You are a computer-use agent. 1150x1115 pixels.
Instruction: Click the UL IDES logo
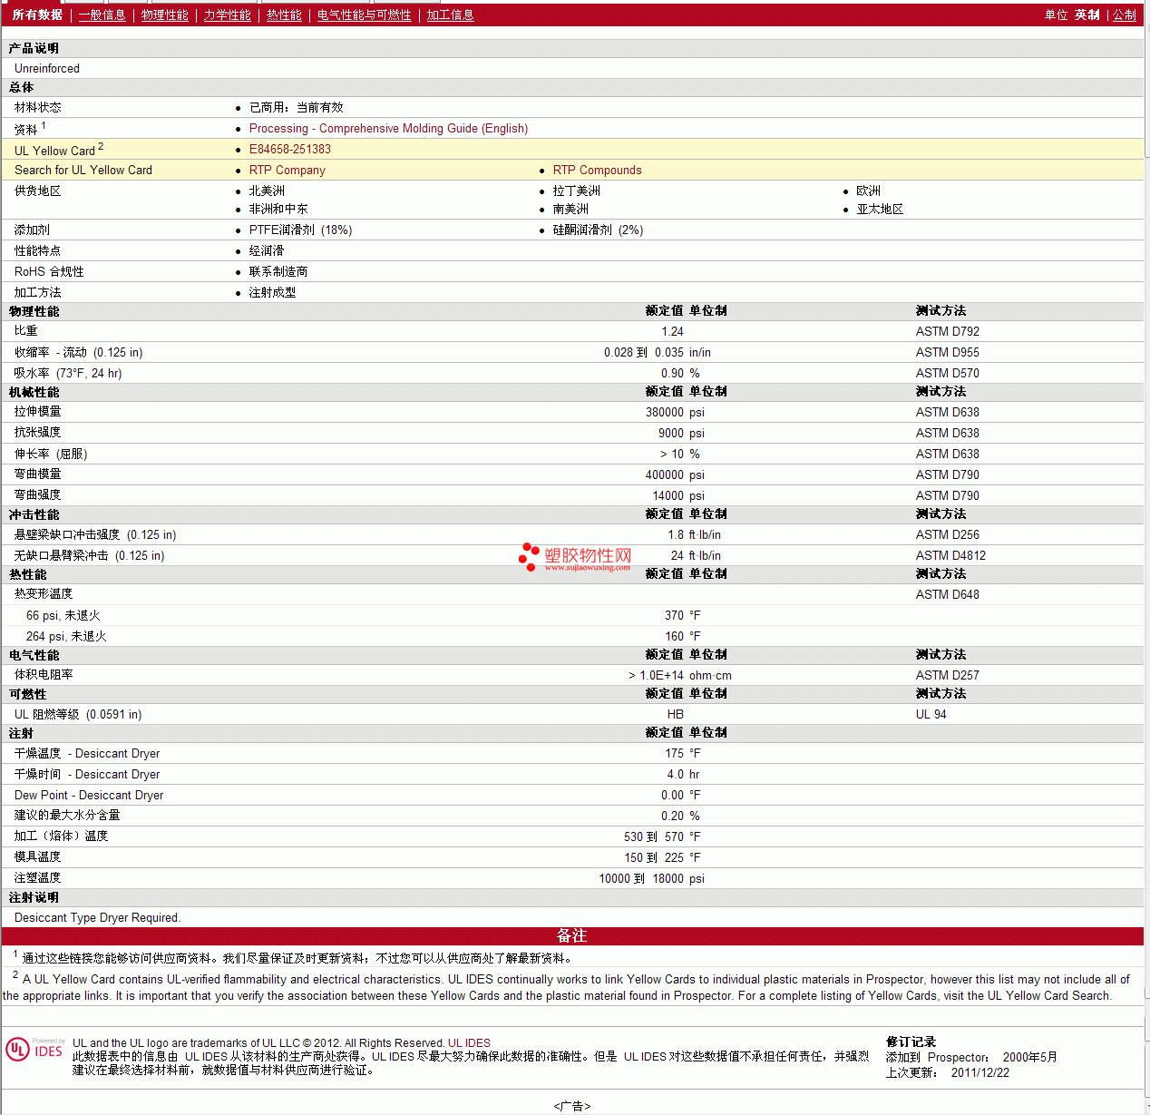coord(34,1050)
